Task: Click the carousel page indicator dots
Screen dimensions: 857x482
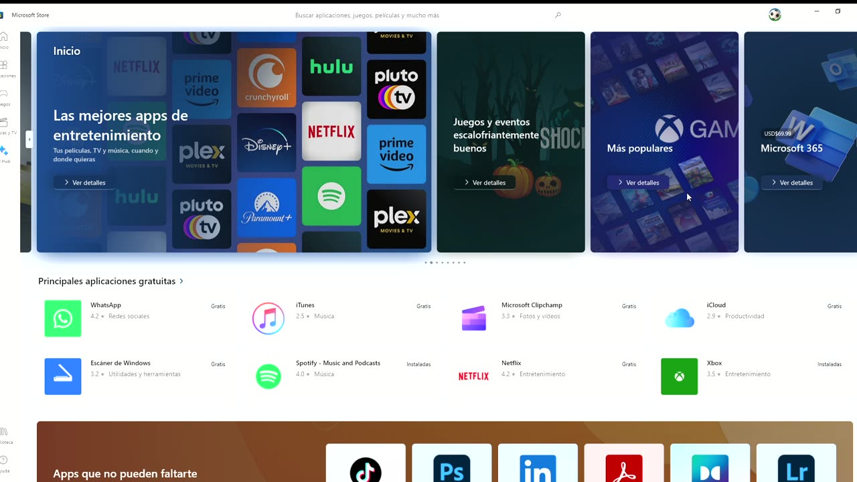Action: pos(445,262)
